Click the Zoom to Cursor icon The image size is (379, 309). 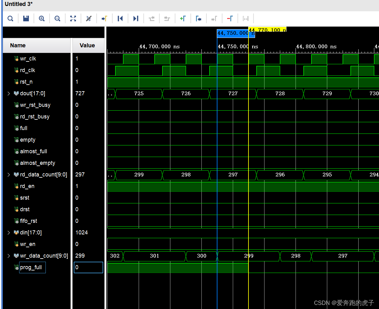89,19
